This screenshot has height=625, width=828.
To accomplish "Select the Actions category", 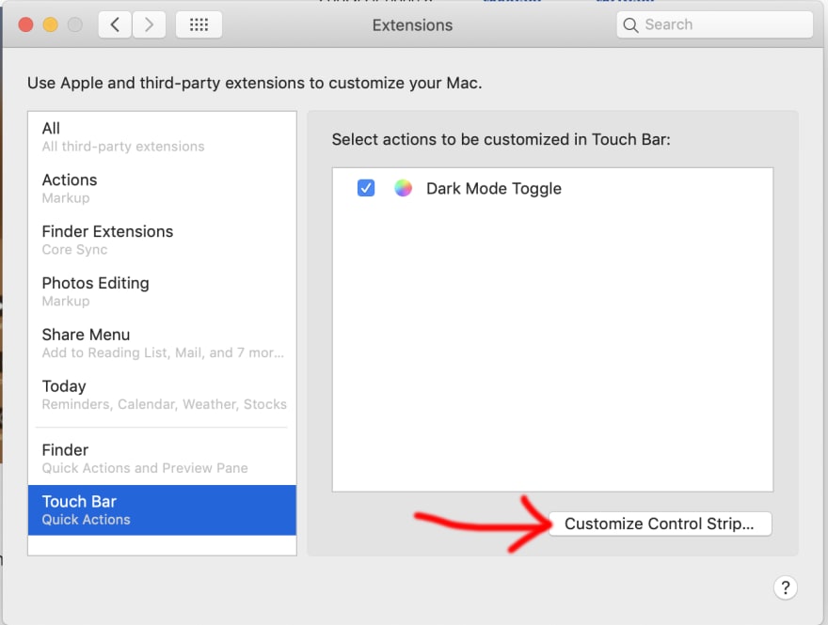I will tap(162, 188).
